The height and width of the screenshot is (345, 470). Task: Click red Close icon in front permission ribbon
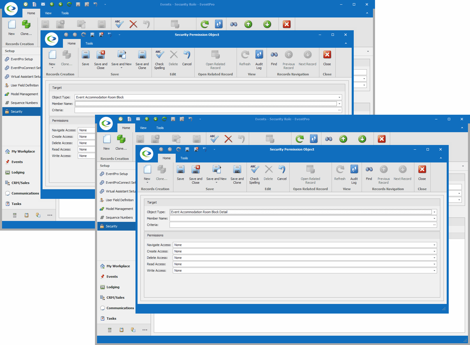click(x=422, y=173)
